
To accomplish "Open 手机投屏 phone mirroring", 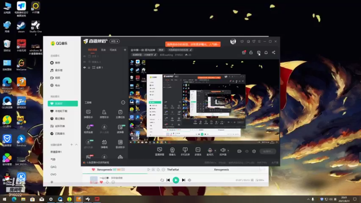I will click(185, 152).
